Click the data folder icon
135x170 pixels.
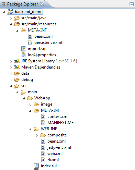click(x=17, y=74)
